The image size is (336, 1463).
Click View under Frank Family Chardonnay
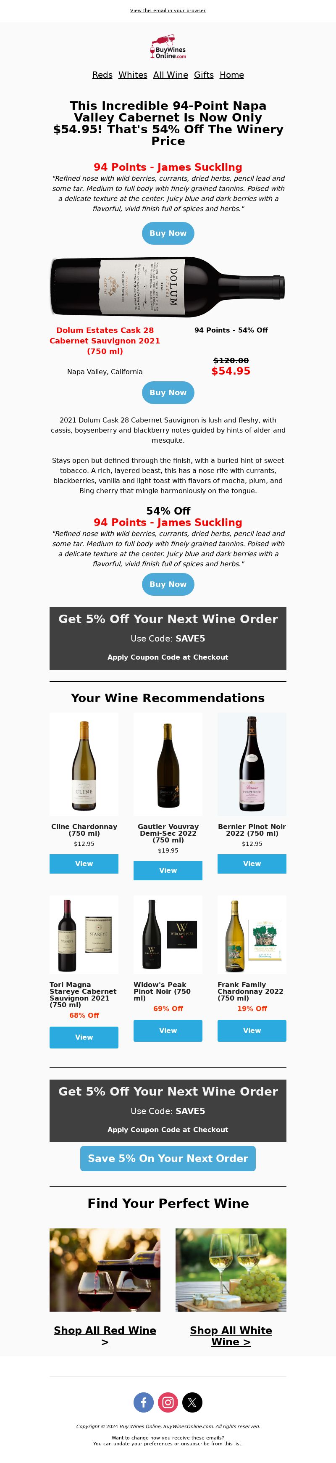click(x=252, y=1031)
